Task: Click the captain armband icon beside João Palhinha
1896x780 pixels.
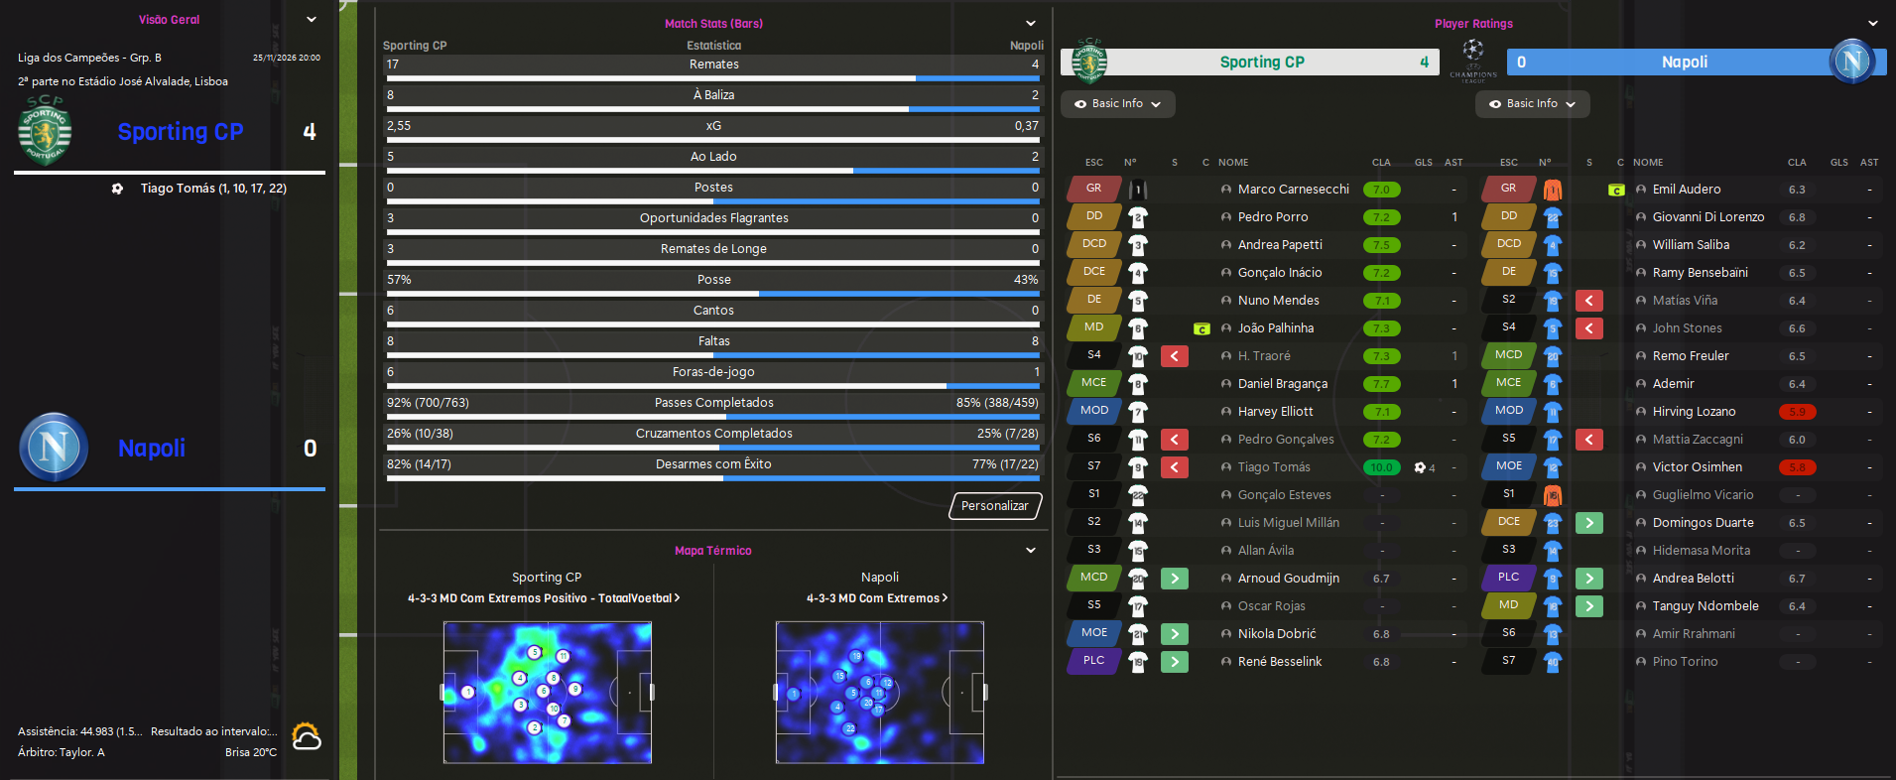Action: pyautogui.click(x=1201, y=328)
